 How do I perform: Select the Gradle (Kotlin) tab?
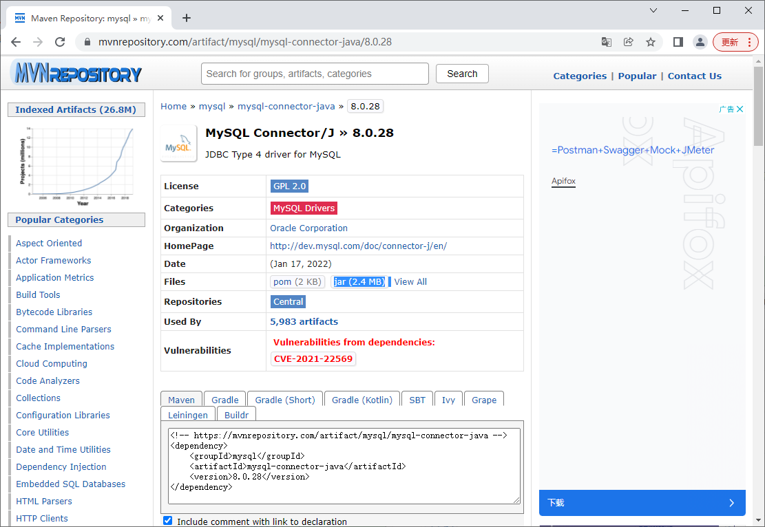click(362, 399)
